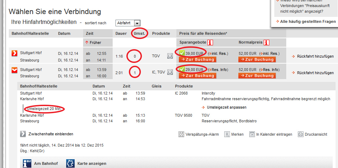This screenshot has width=338, height=168.
Task: Open Karte anzeigen tab
Action: click(92, 164)
